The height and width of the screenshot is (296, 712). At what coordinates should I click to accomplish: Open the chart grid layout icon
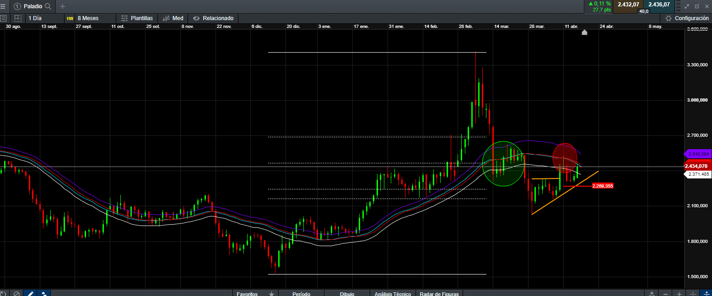point(18,18)
